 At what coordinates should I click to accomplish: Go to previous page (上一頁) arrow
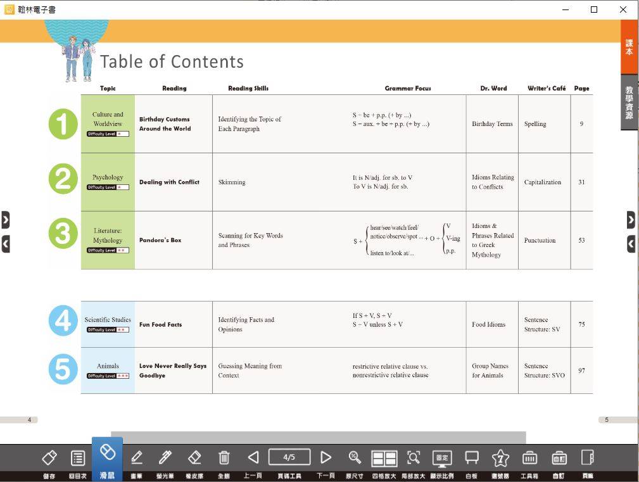pos(253,457)
